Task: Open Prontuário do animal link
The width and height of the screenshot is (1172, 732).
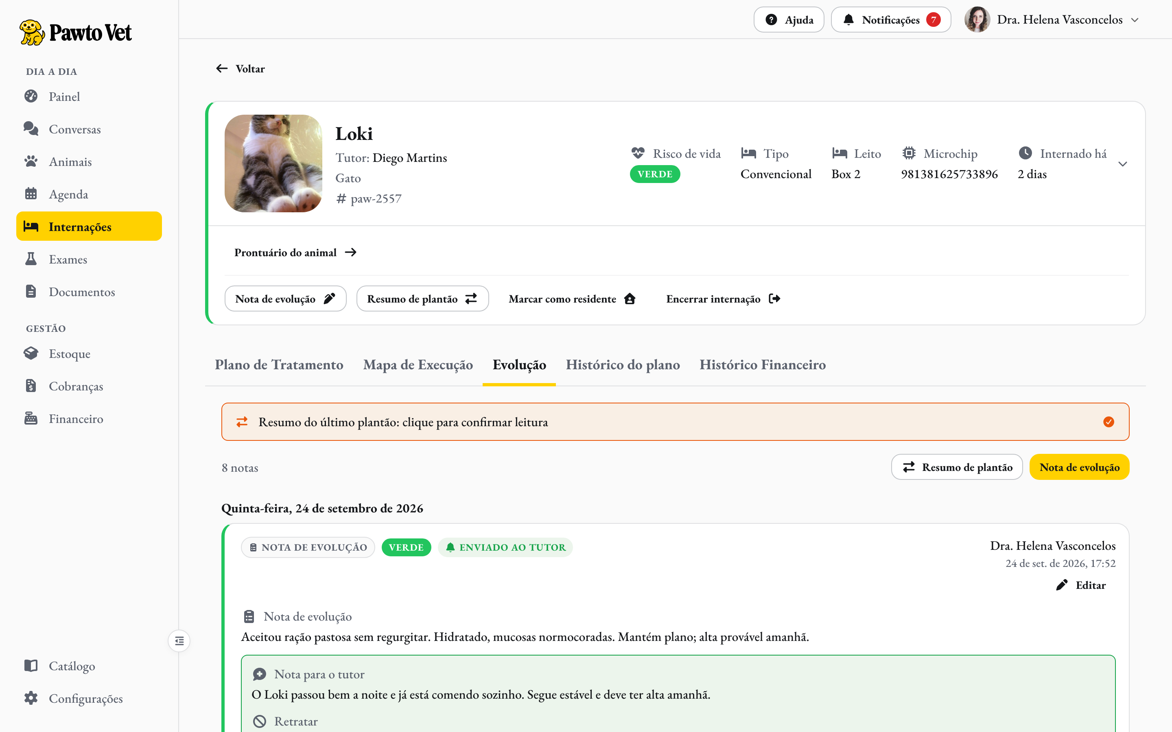Action: coord(295,253)
